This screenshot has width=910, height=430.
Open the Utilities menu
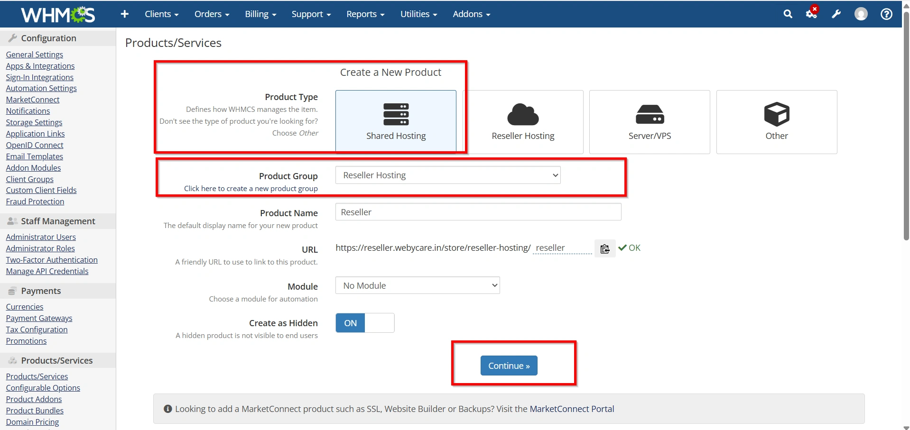(418, 14)
